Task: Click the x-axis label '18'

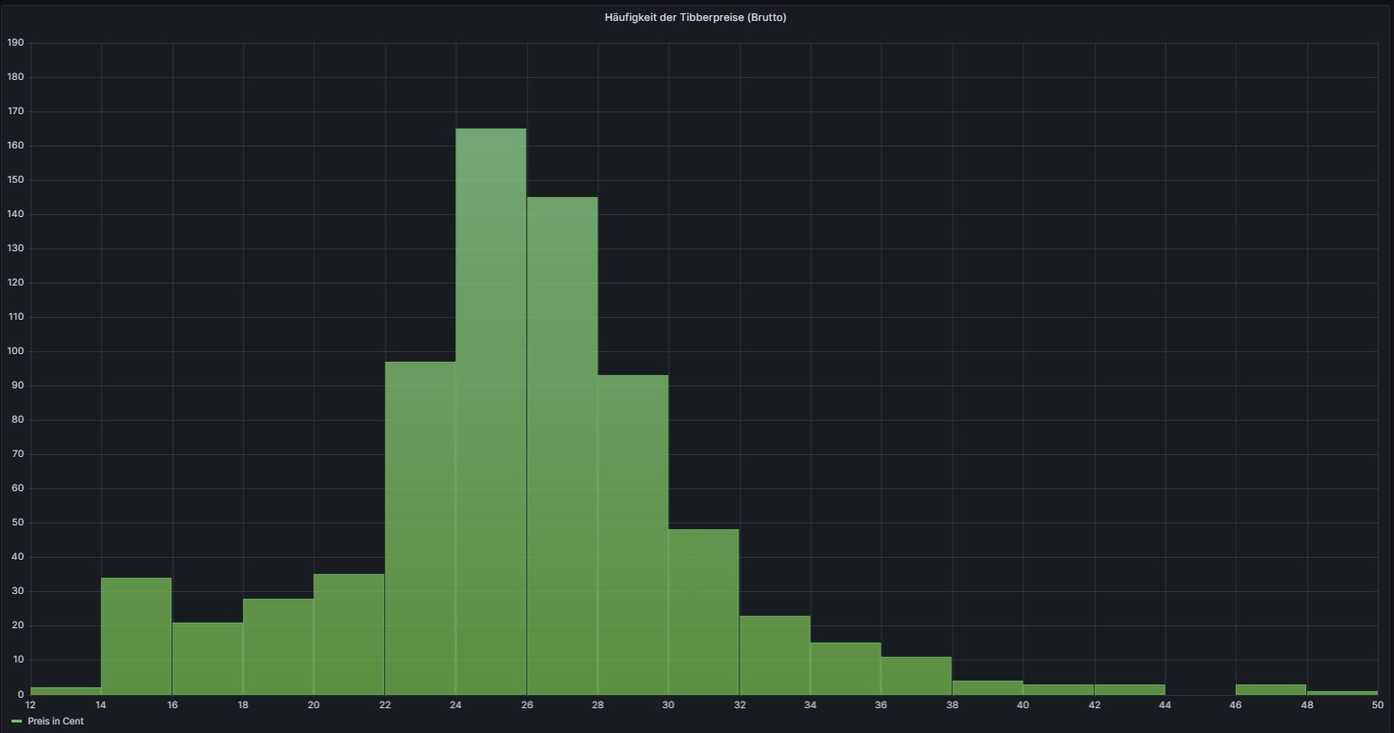Action: tap(243, 705)
